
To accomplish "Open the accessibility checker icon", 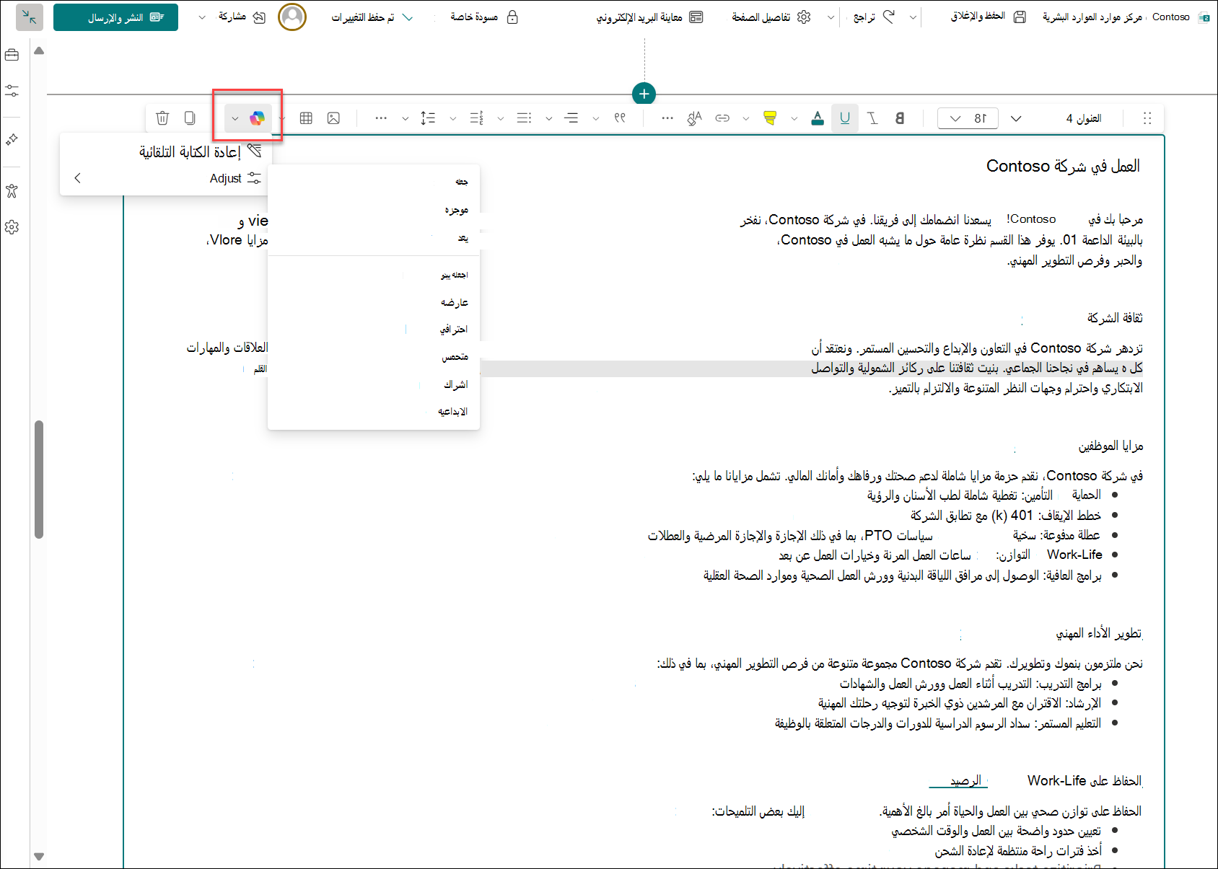I will (x=12, y=191).
